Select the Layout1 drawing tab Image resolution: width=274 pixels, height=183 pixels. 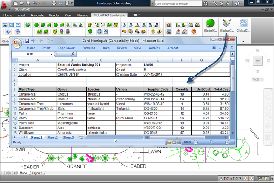37,174
